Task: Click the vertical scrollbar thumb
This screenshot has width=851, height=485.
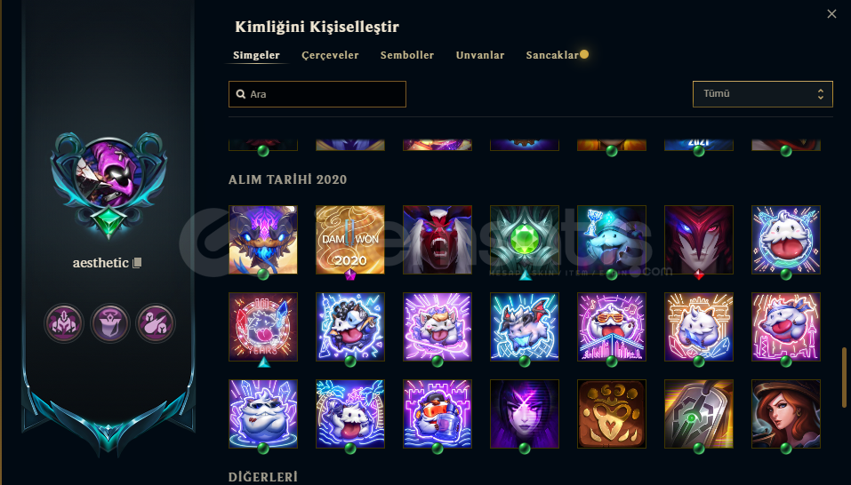Action: 844,378
